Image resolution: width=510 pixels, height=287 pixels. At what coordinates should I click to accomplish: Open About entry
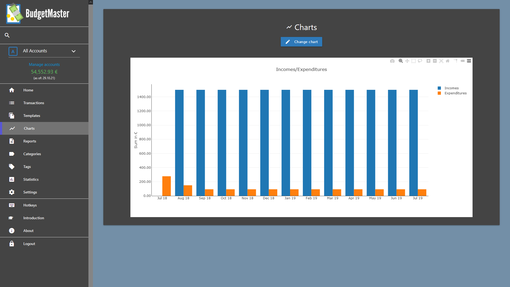point(44,231)
